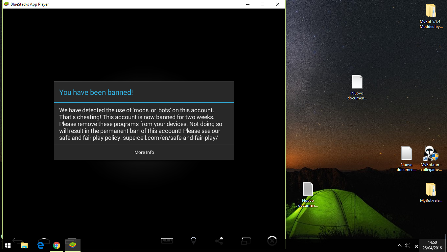Viewport: 447px width, 252px height.
Task: Click the More Info button in ban dialog
Action: 144,152
